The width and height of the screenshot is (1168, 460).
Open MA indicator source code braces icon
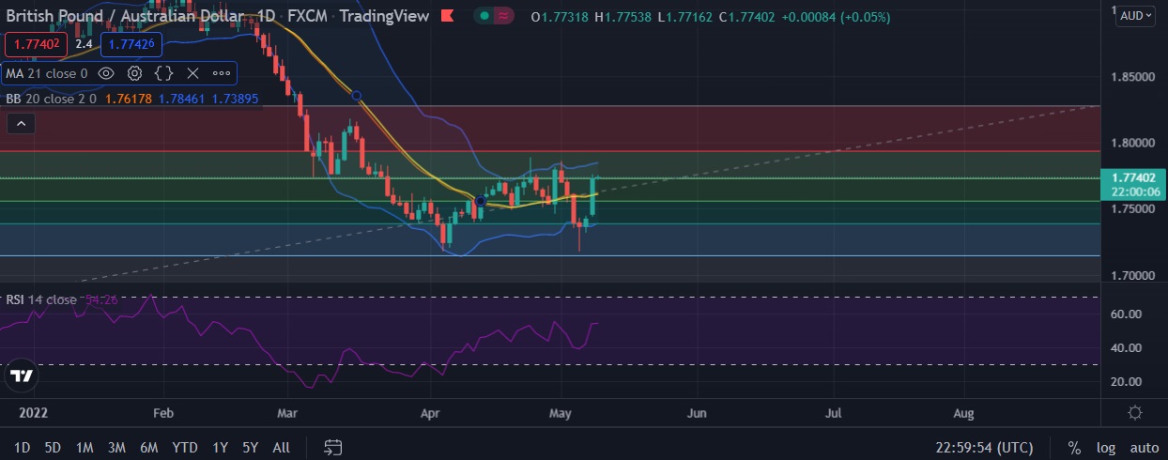[x=163, y=73]
